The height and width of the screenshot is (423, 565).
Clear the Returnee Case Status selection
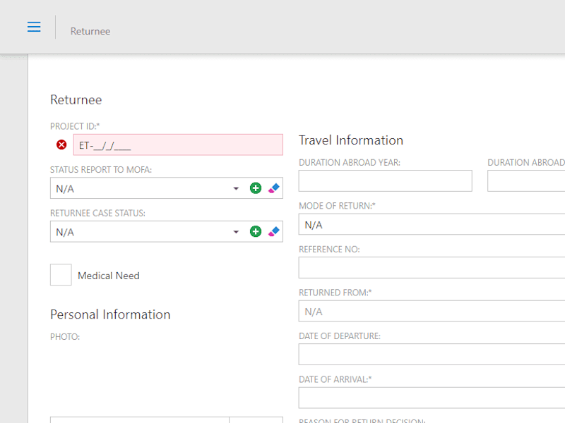(274, 231)
